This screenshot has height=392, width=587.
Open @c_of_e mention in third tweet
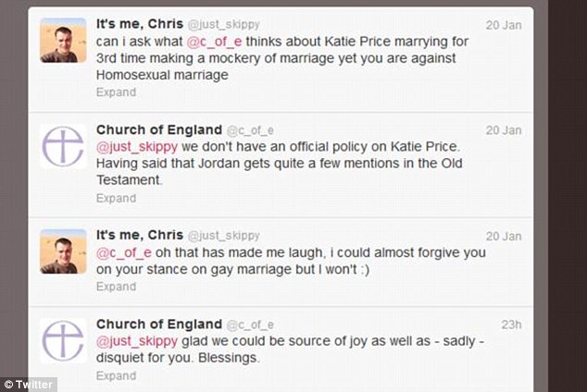tap(121, 252)
